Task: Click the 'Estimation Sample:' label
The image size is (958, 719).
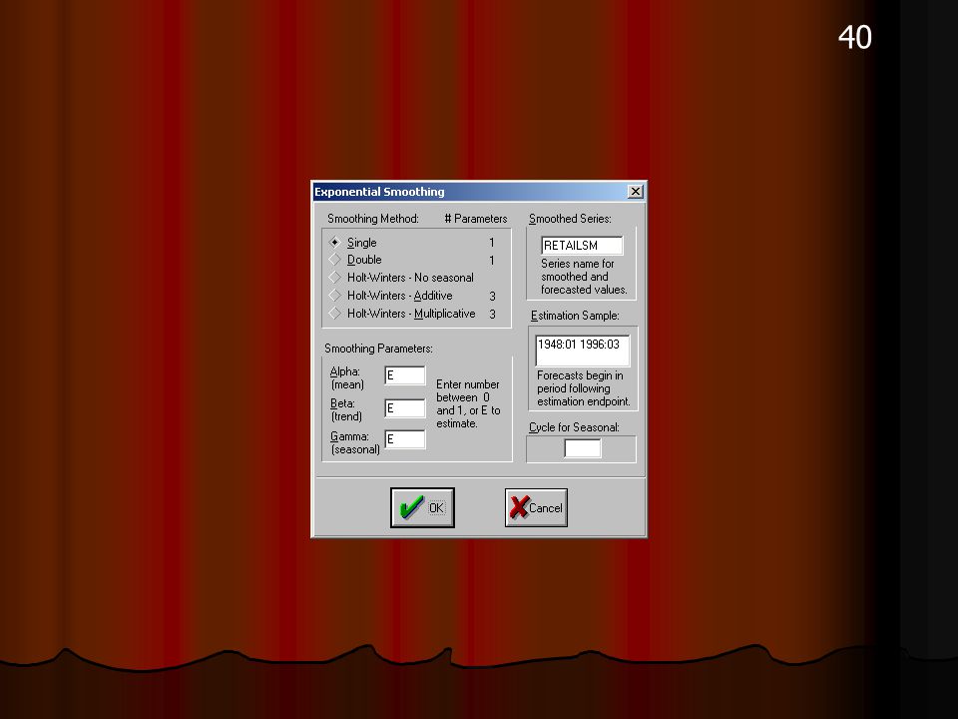Action: [x=575, y=316]
